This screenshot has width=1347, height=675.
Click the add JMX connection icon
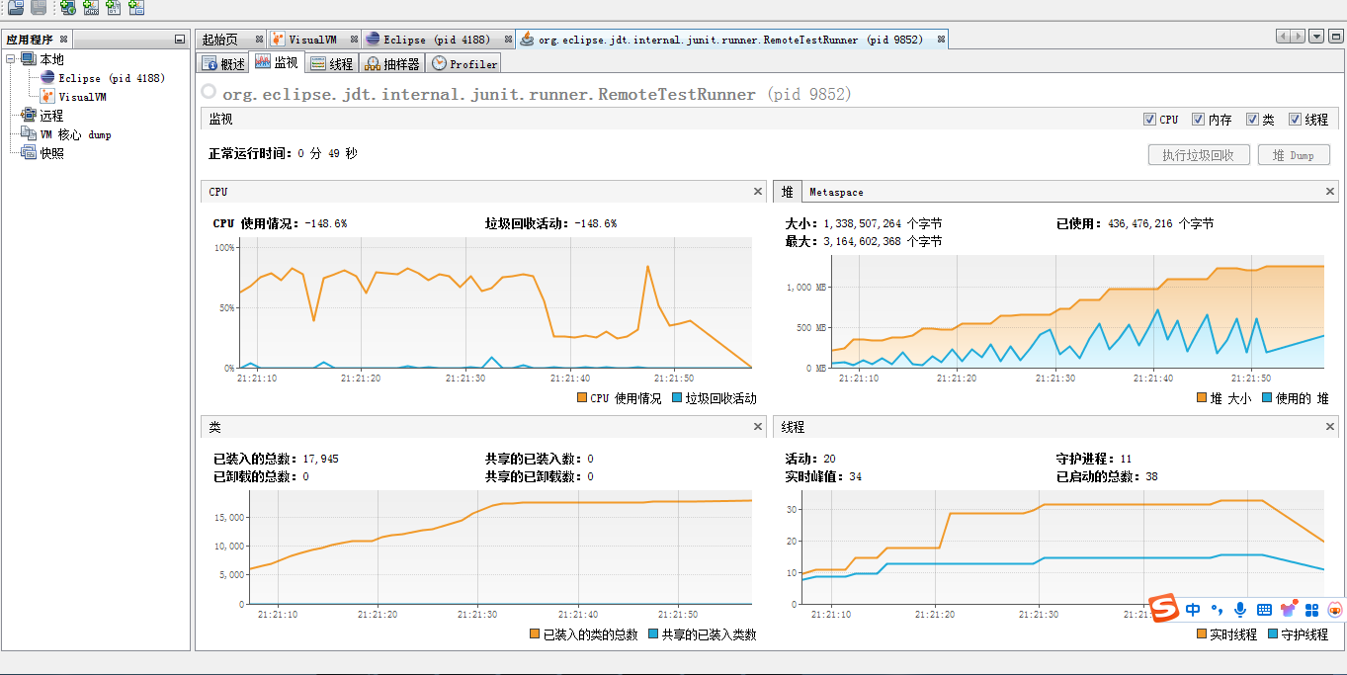90,8
